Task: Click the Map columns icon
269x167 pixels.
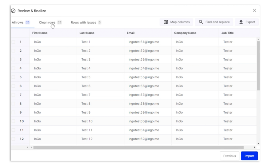Action: coord(166,22)
